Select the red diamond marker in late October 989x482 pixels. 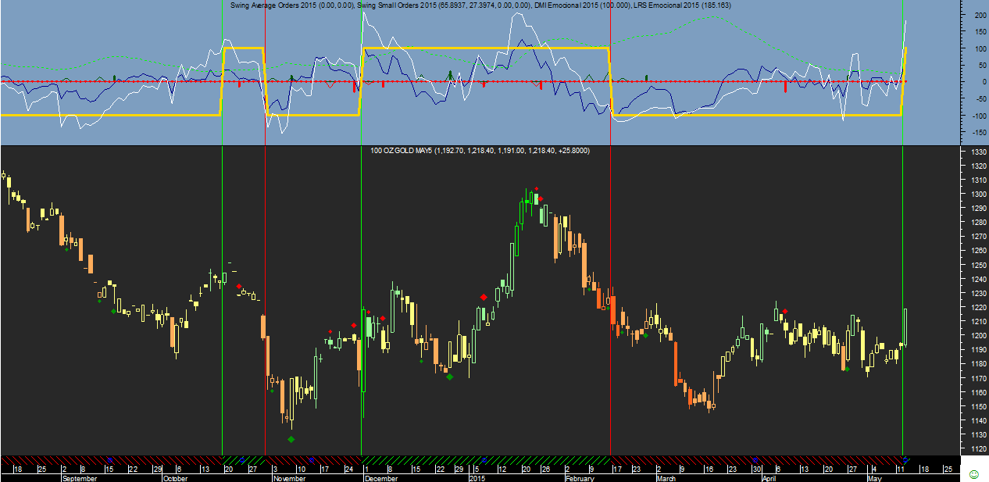pyautogui.click(x=239, y=286)
